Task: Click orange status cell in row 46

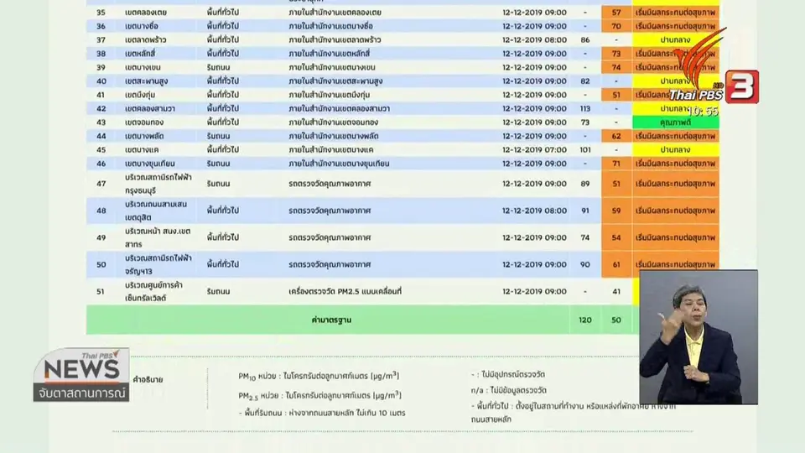Action: pyautogui.click(x=675, y=164)
